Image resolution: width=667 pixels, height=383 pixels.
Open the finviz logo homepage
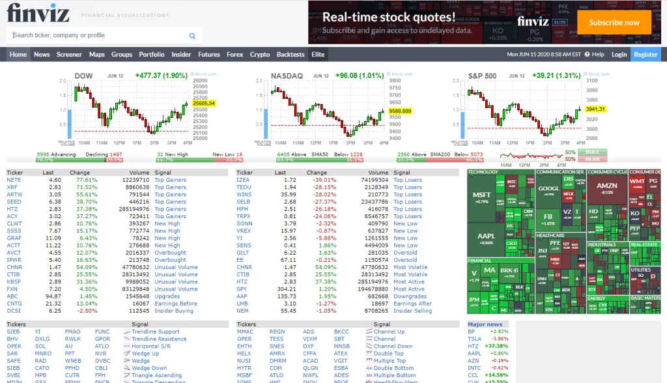click(x=38, y=13)
